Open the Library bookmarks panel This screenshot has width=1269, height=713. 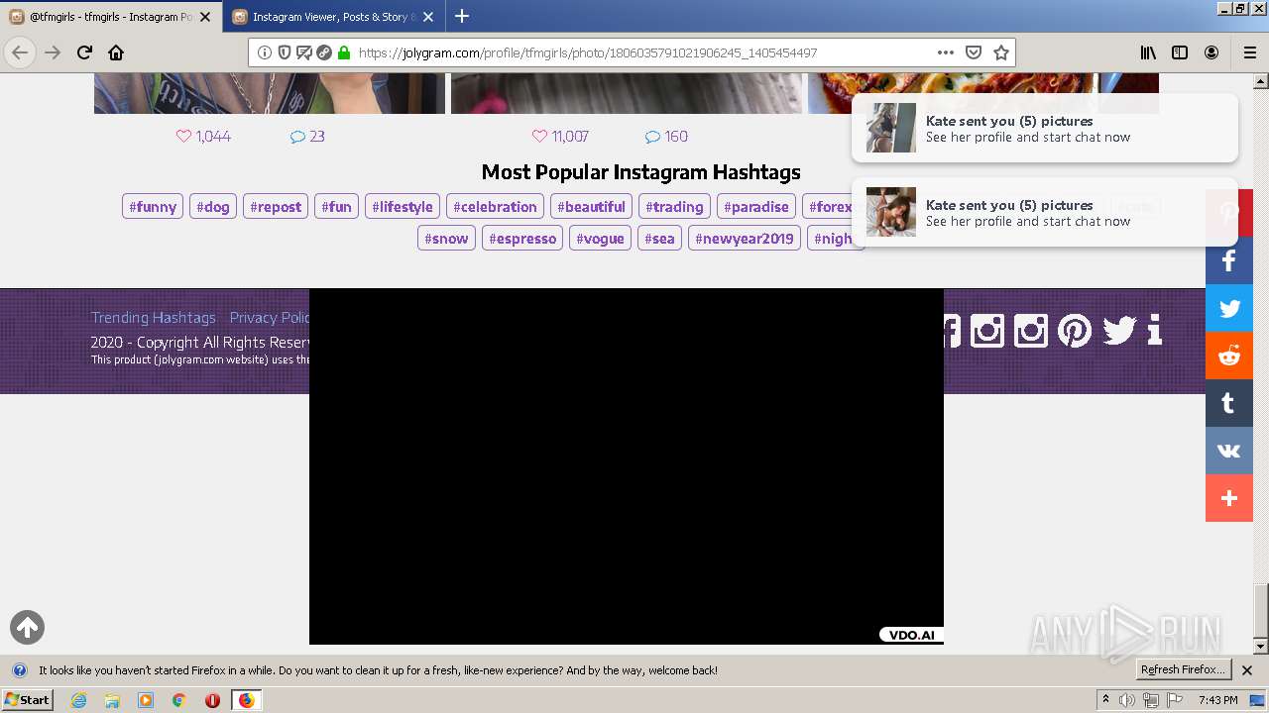(1148, 52)
